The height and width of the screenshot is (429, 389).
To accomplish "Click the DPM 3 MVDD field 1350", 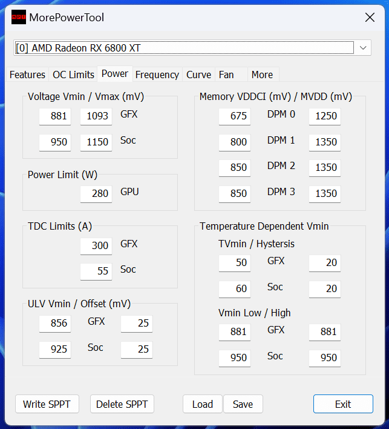I will pos(325,194).
